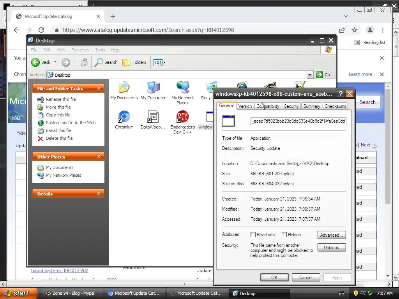
Task: Open the Tools menu in Desktop window
Action: (x=100, y=50)
